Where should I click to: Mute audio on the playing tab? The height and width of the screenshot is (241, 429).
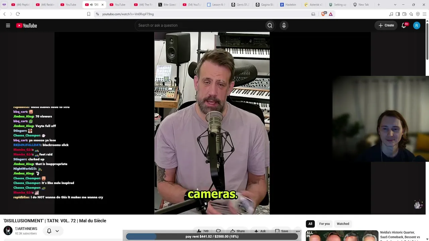(x=91, y=5)
